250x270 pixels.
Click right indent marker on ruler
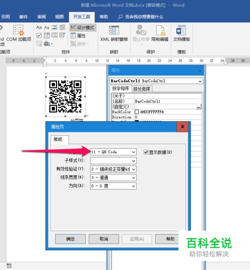tap(225, 63)
